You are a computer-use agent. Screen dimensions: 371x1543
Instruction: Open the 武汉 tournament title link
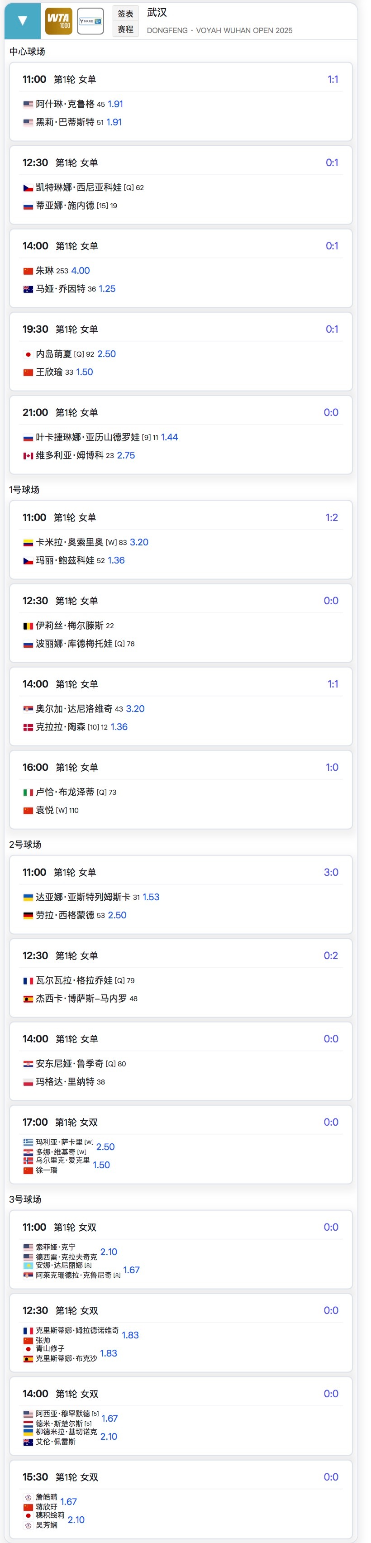tap(157, 13)
